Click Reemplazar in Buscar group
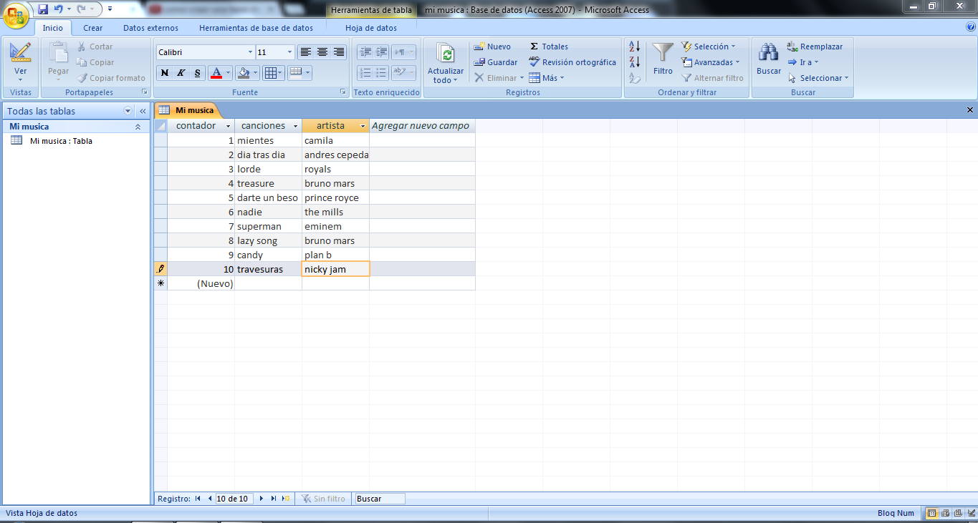Screen dimensions: 978x523 tap(815, 47)
